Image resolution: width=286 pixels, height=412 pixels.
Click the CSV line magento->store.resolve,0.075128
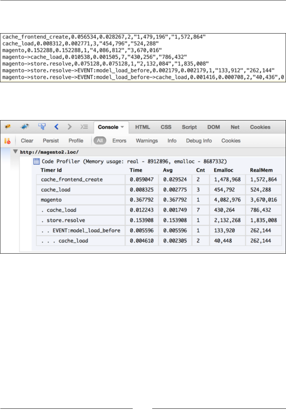pyautogui.click(x=106, y=64)
